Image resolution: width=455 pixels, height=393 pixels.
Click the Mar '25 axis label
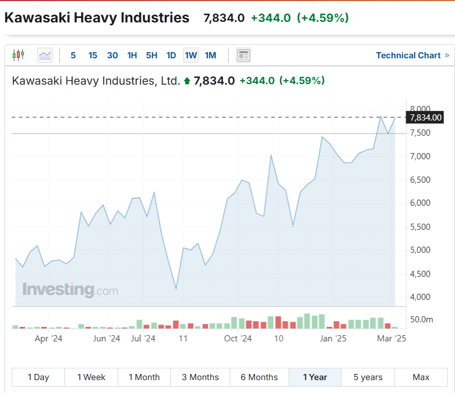pos(392,339)
